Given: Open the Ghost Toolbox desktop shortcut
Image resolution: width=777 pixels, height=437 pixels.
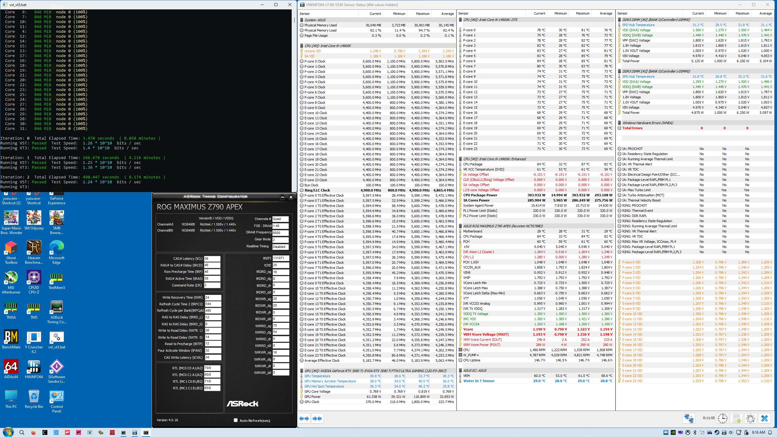Looking at the screenshot, I should click(x=11, y=252).
